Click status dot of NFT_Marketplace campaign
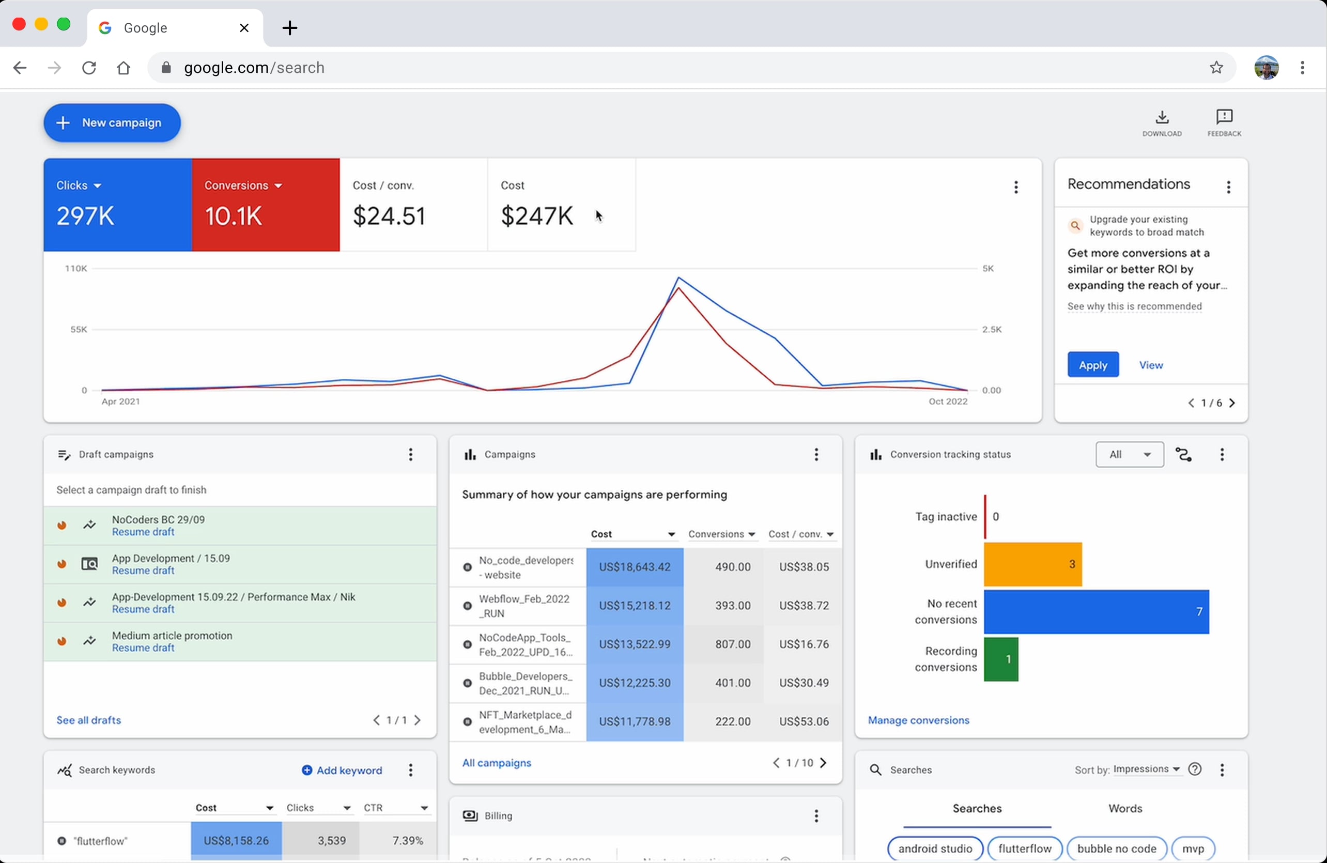 [467, 721]
